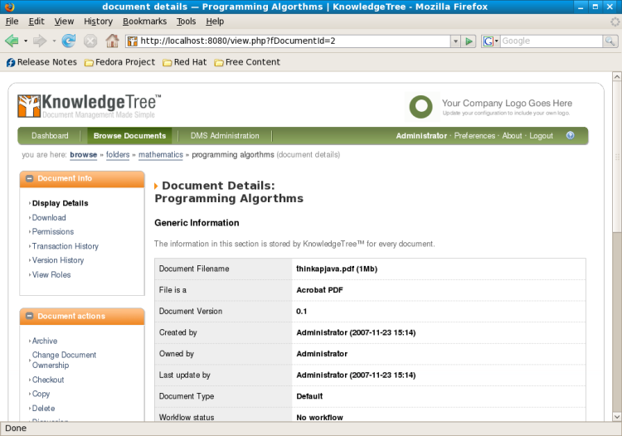Click in the Google search field

pos(552,41)
